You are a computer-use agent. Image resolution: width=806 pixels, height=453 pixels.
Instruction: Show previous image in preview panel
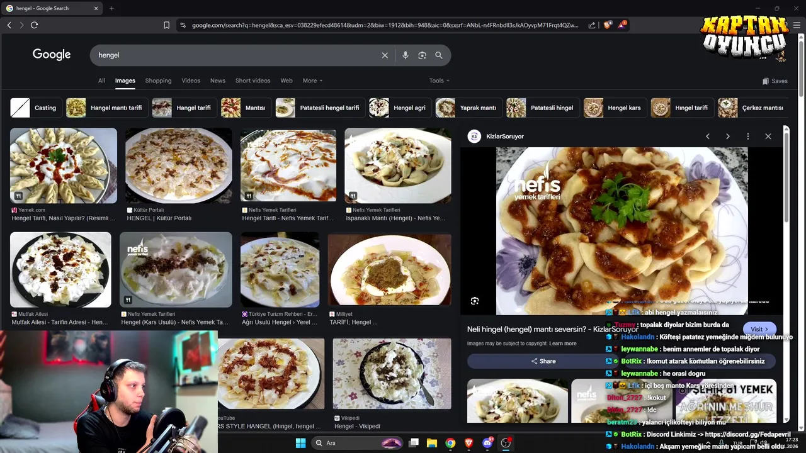click(x=708, y=137)
